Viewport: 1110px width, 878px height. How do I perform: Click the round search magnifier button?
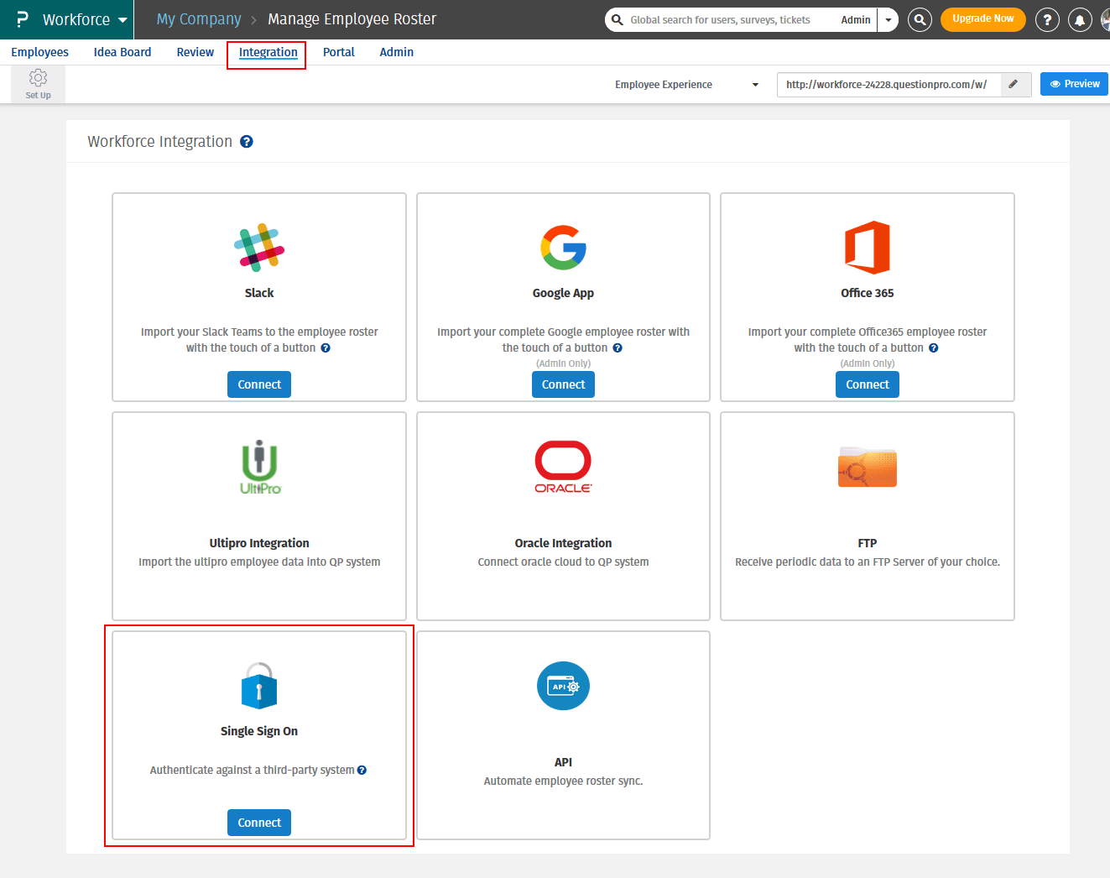pyautogui.click(x=920, y=19)
